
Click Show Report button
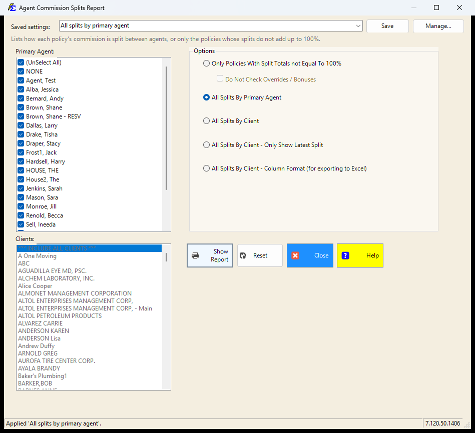pyautogui.click(x=210, y=255)
